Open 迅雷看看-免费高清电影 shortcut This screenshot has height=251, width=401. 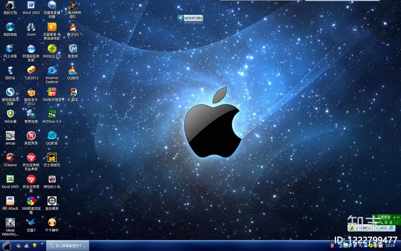52,31
